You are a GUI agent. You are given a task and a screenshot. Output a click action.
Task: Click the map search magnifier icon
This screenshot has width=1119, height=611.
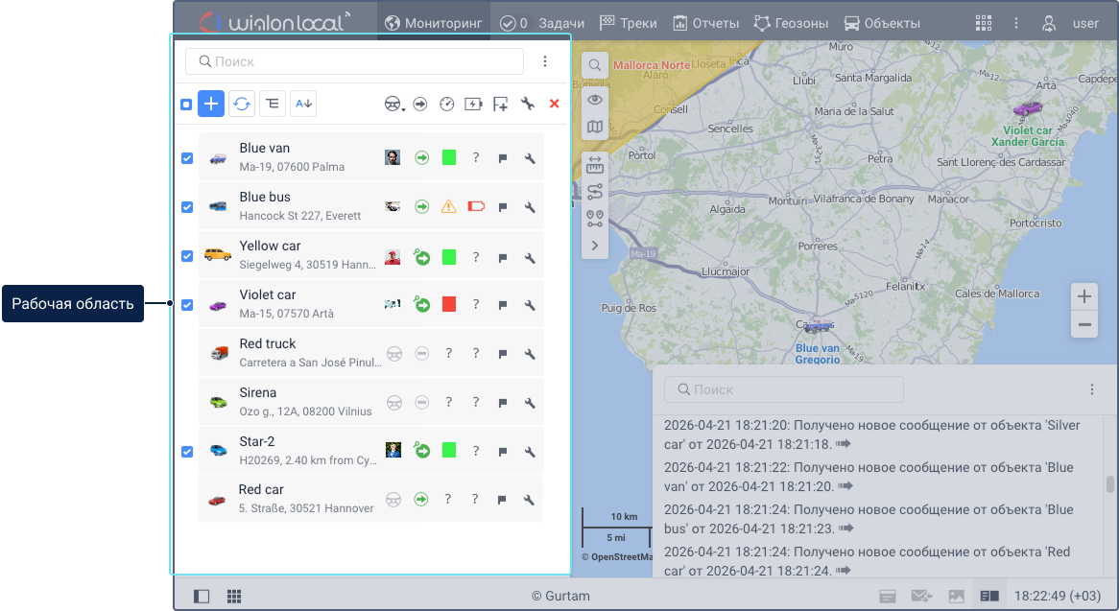(595, 65)
